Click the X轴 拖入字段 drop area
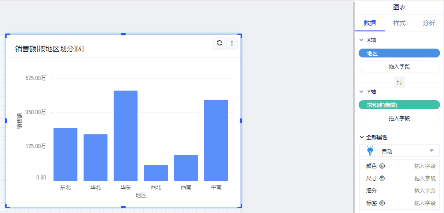 [399, 67]
